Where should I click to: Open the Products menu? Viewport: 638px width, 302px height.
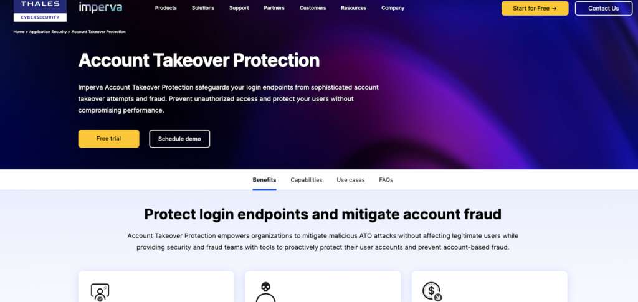pos(166,8)
